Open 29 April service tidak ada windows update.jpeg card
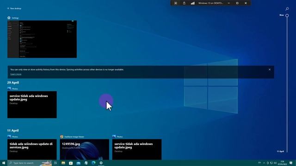 [x=32, y=105]
